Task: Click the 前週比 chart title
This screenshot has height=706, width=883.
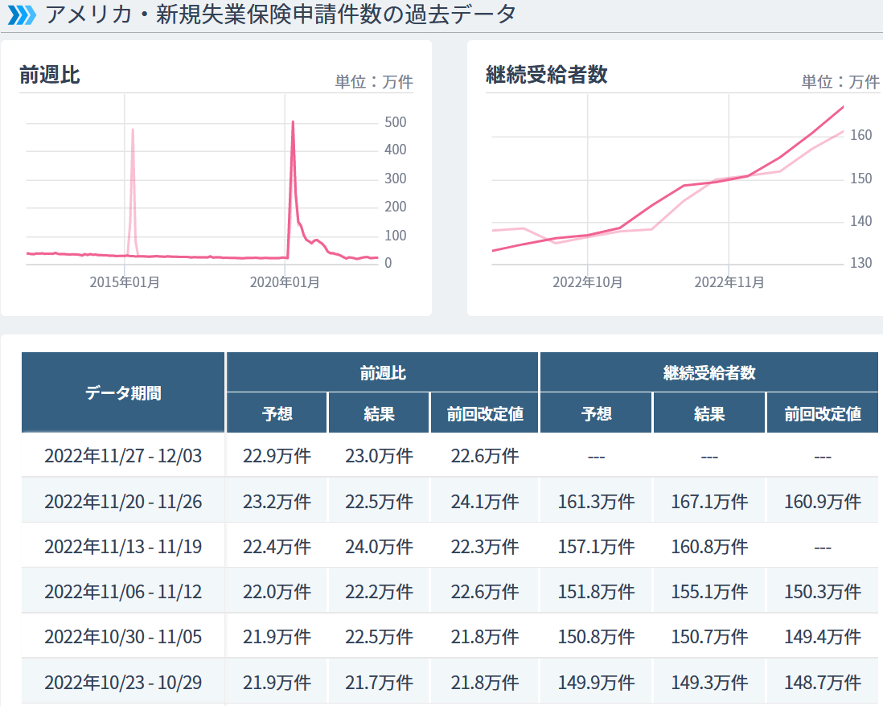Action: pyautogui.click(x=50, y=75)
